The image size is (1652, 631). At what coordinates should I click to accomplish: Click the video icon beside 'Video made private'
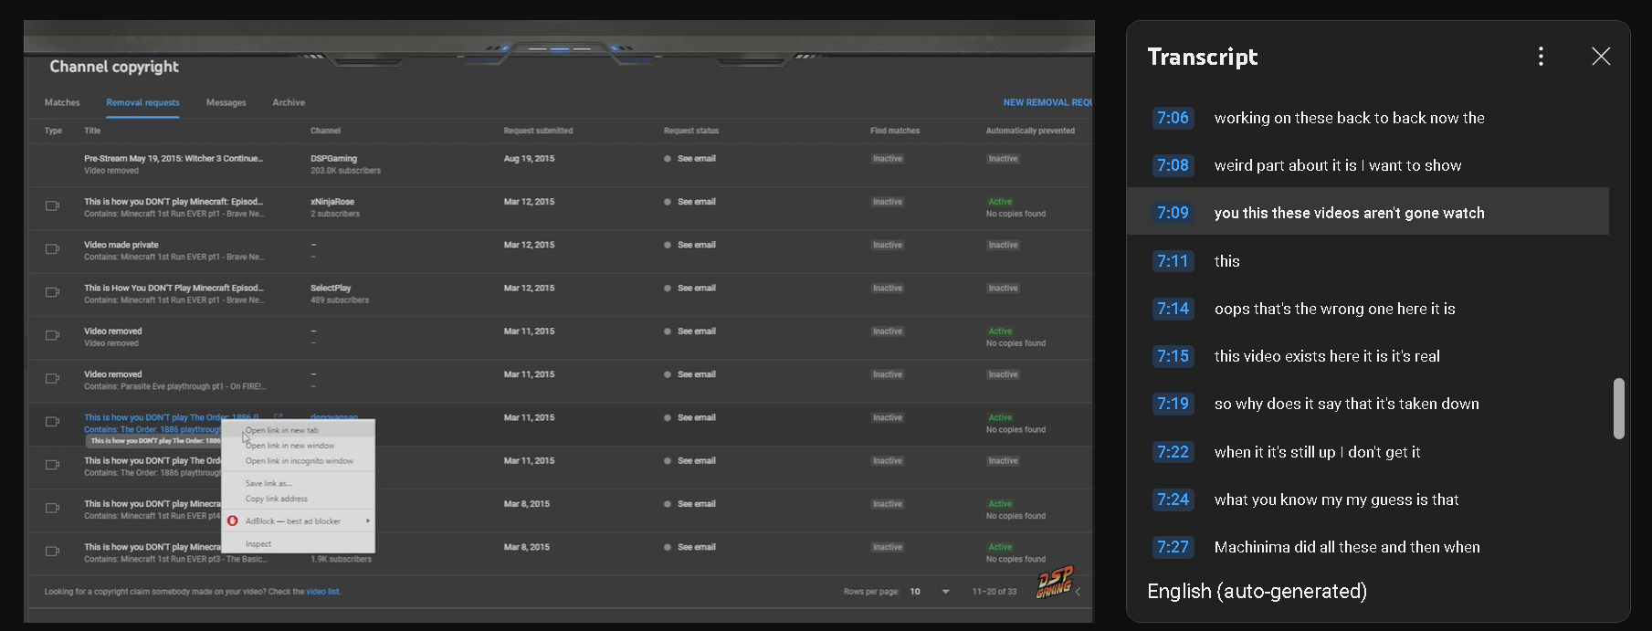(x=52, y=249)
